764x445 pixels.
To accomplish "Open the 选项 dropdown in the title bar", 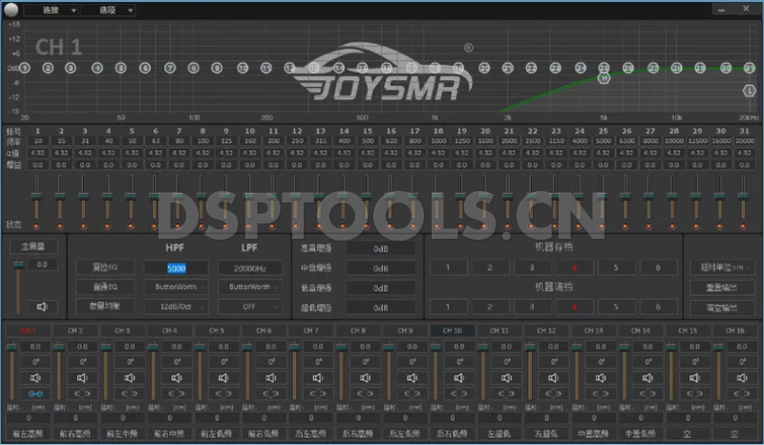I will point(108,10).
